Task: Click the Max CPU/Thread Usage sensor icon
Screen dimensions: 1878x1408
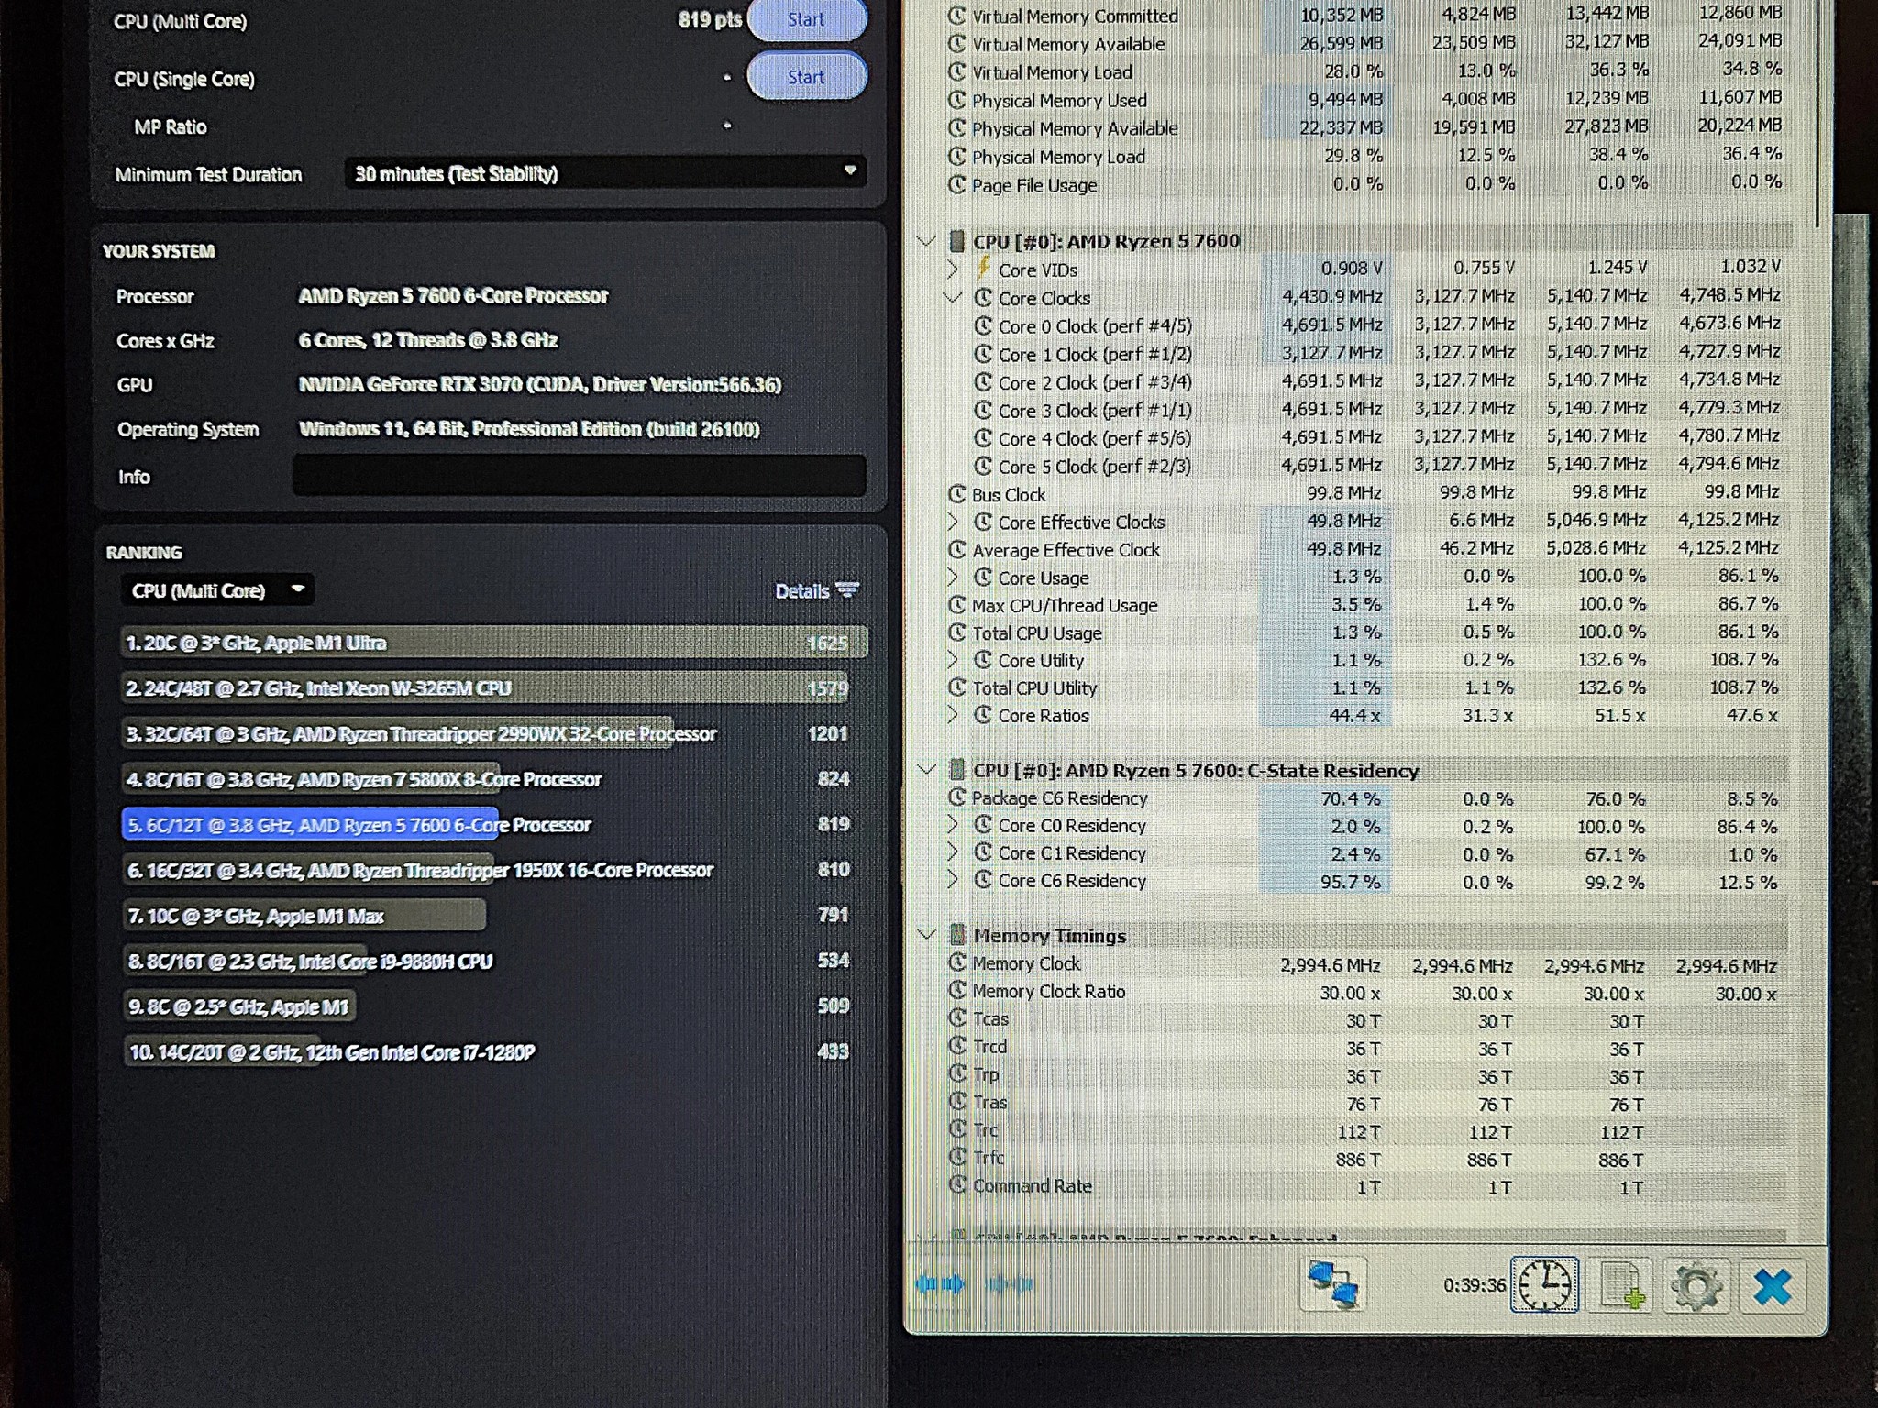Action: (957, 605)
